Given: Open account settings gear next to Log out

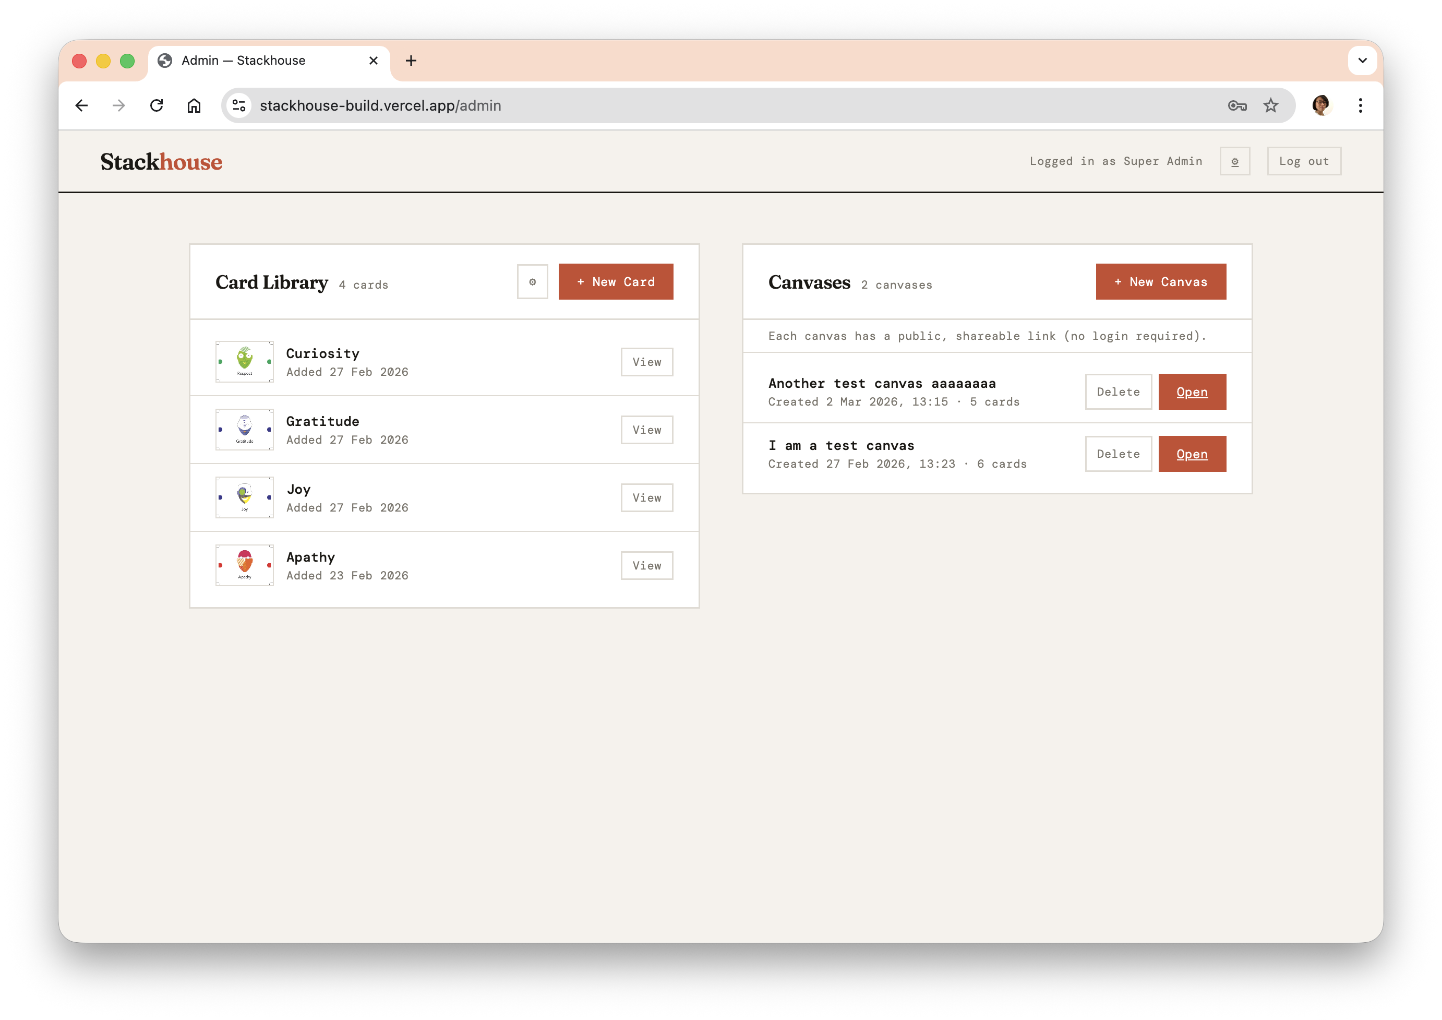Looking at the screenshot, I should pos(1234,161).
